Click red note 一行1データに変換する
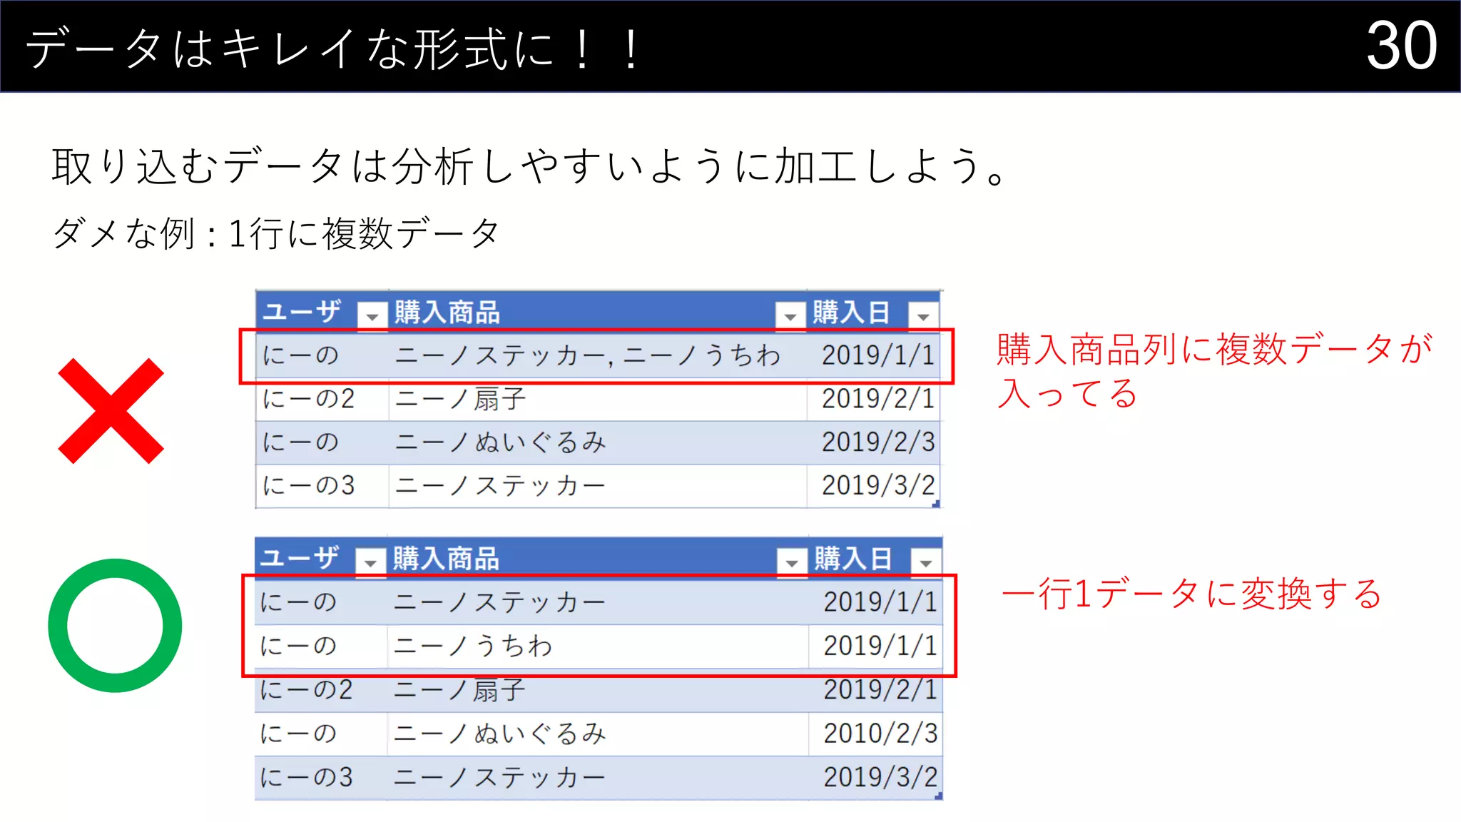The width and height of the screenshot is (1461, 822). tap(1191, 594)
